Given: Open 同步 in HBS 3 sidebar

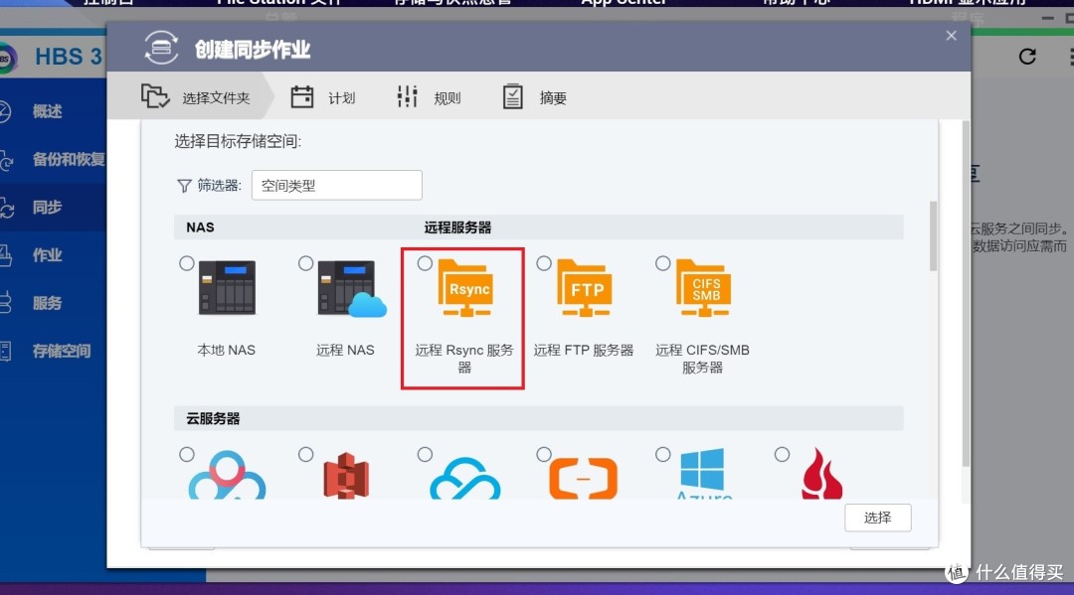Looking at the screenshot, I should coord(47,208).
